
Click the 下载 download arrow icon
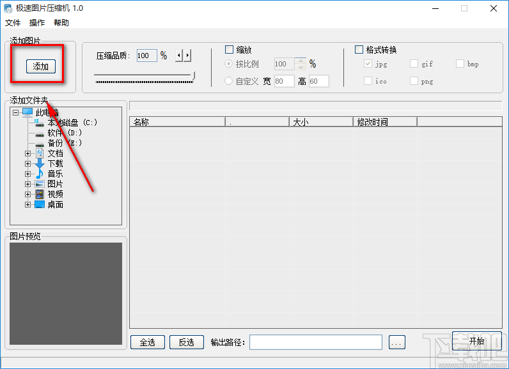click(x=40, y=163)
